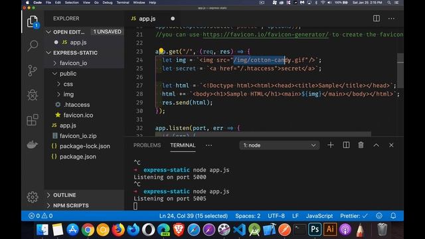This screenshot has width=425, height=239.
Task: Open Spotlight search in menu bar
Action: (389, 3)
